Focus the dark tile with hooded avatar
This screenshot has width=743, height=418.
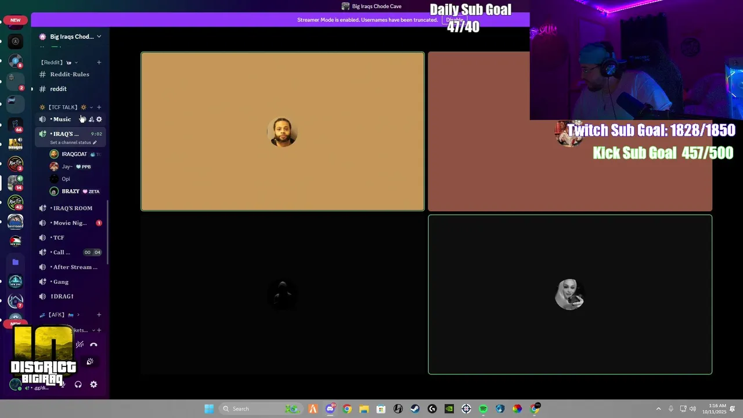point(283,294)
